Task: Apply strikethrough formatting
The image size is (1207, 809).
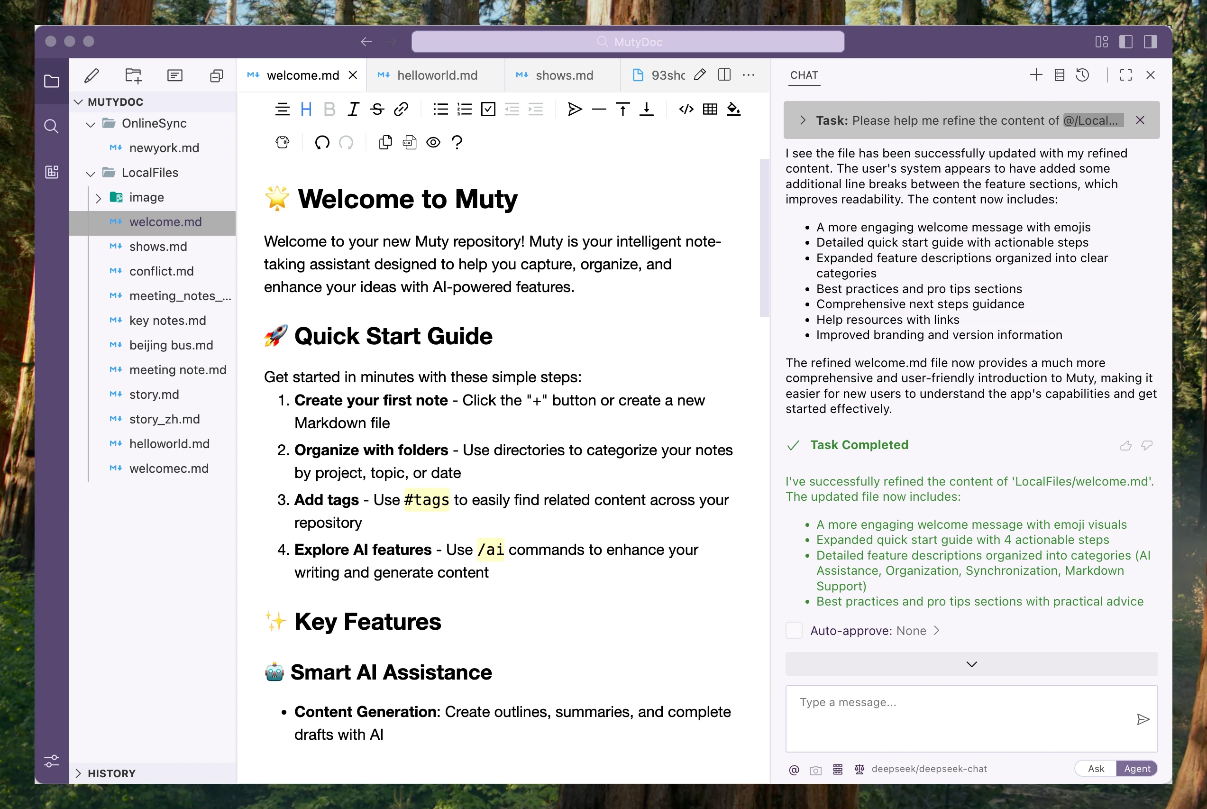Action: tap(377, 110)
